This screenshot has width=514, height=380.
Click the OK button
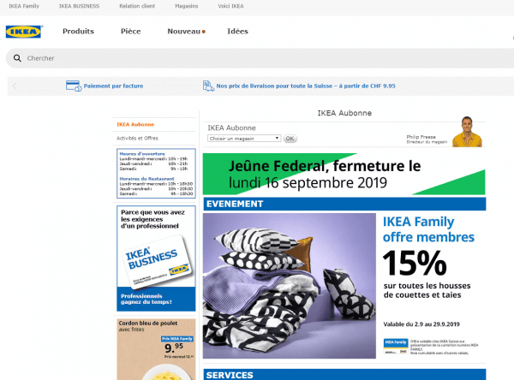coord(290,139)
